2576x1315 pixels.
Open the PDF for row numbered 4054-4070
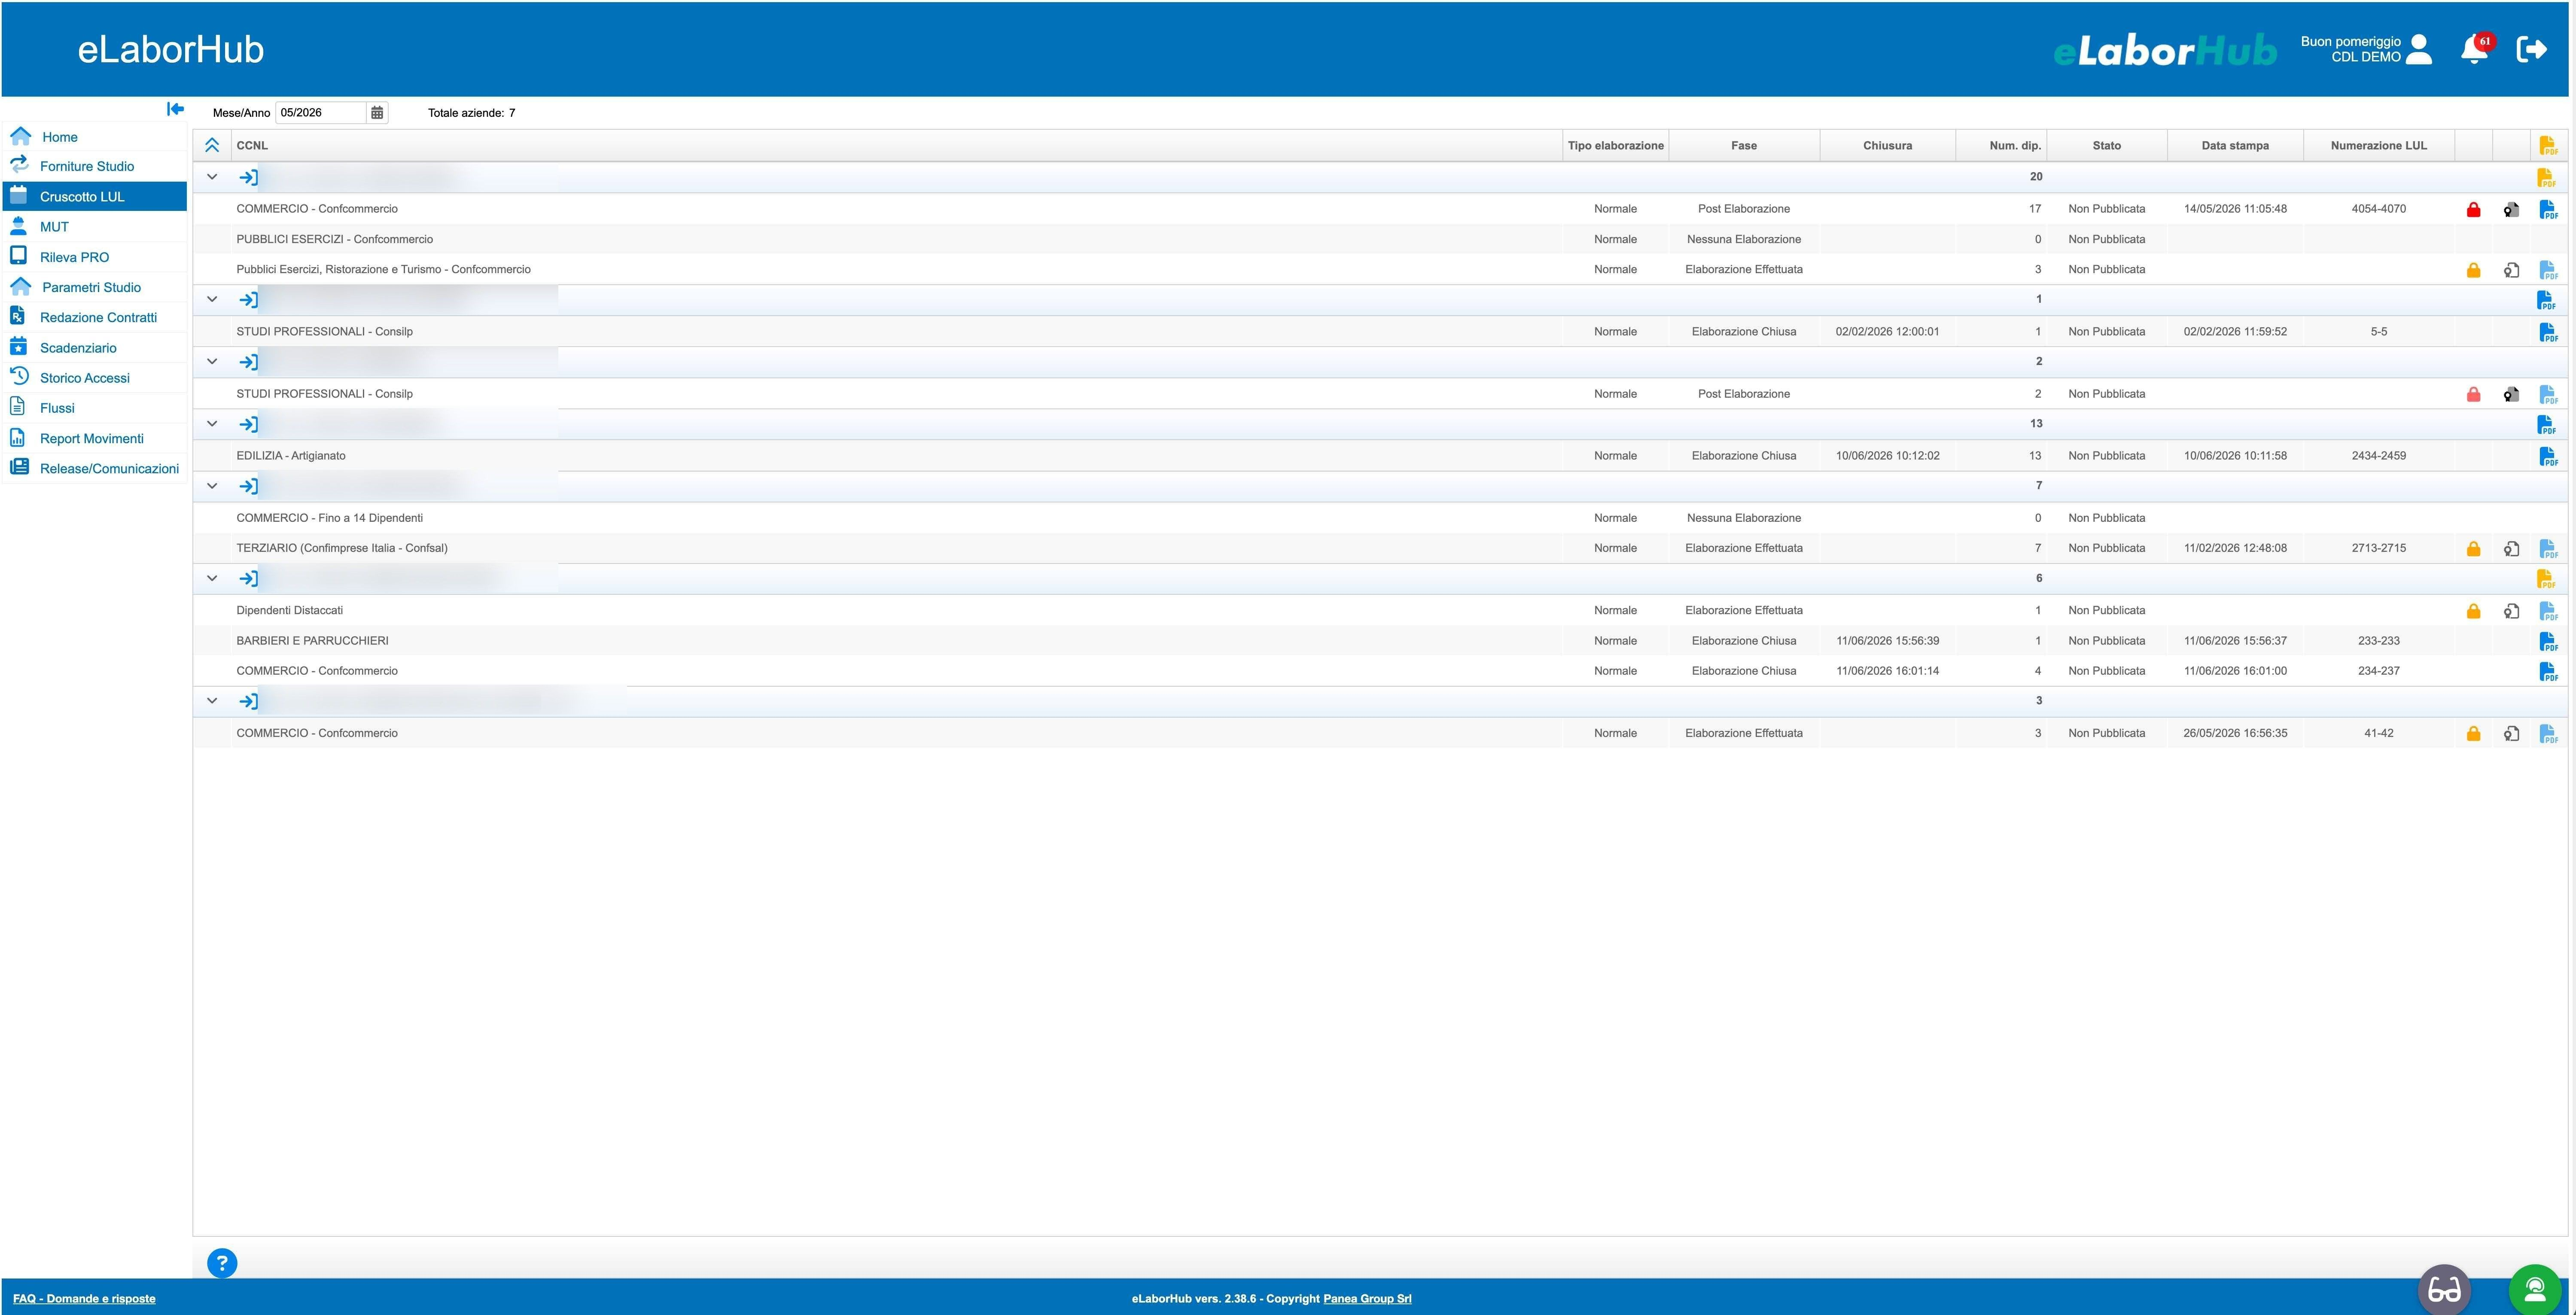pyautogui.click(x=2548, y=210)
